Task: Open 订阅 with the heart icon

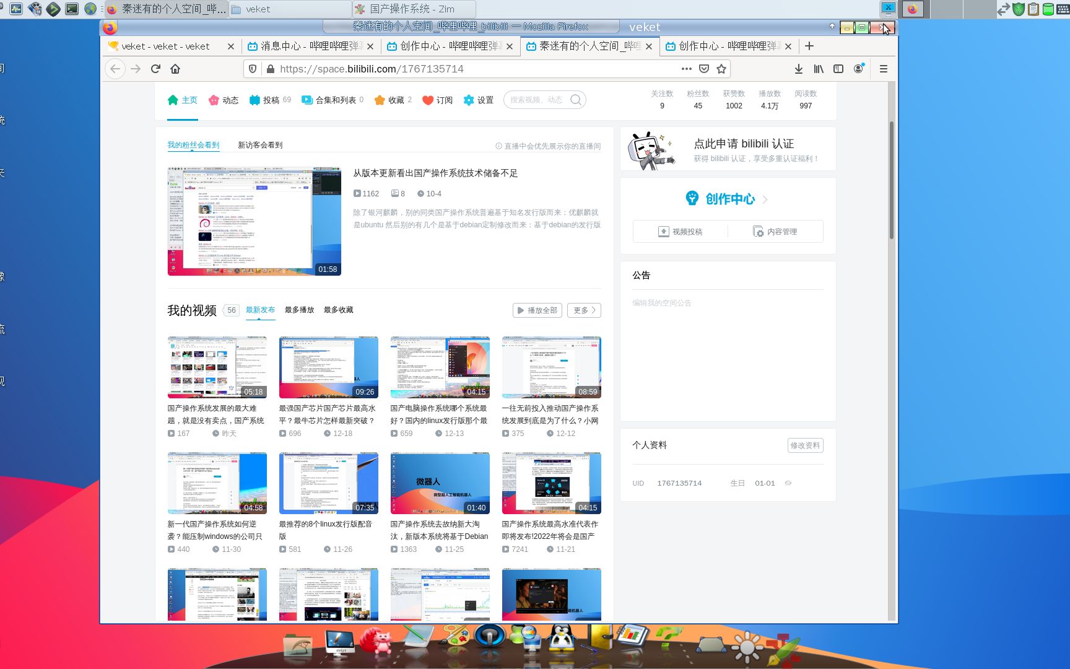Action: (427, 100)
